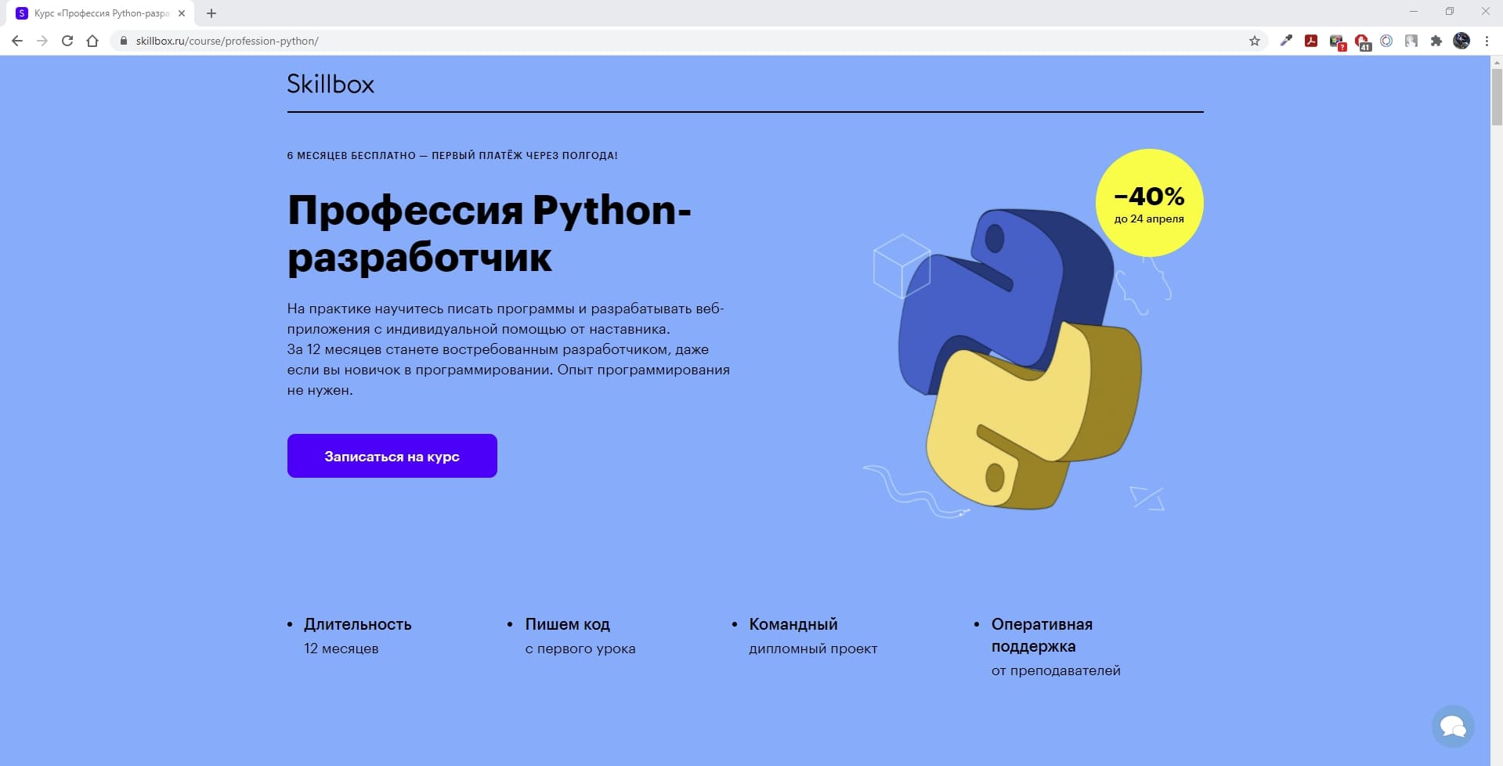1503x766 pixels.
Task: Open the Chrome three-dot menu
Action: (1487, 41)
